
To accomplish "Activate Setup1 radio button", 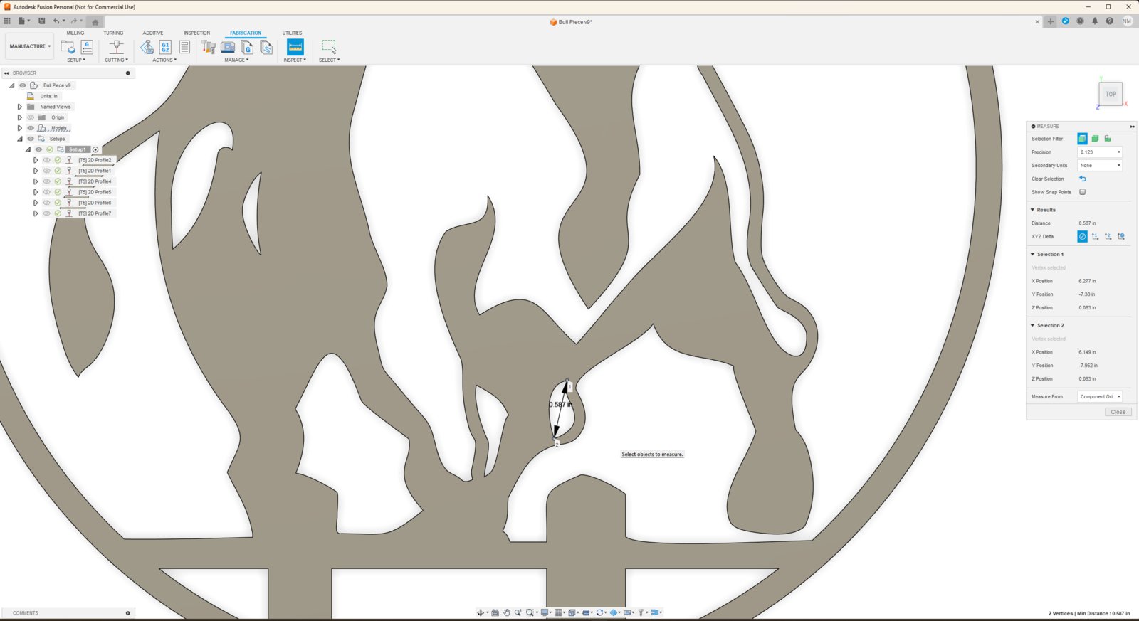I will [x=95, y=149].
